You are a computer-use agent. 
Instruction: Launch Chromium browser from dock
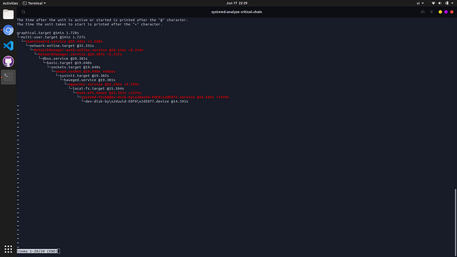click(8, 30)
